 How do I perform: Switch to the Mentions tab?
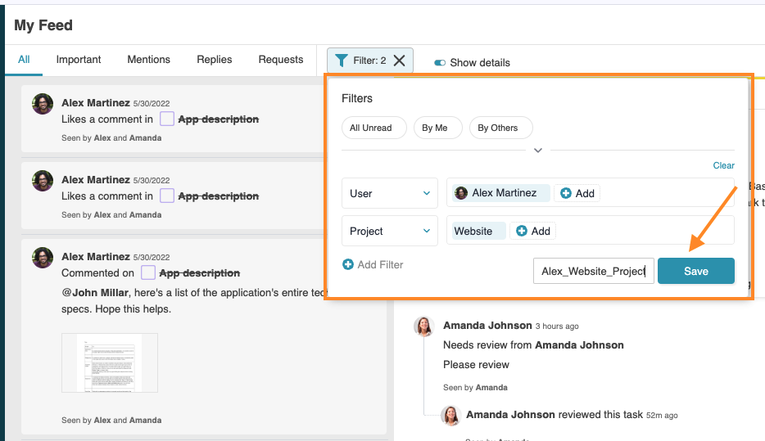[148, 60]
